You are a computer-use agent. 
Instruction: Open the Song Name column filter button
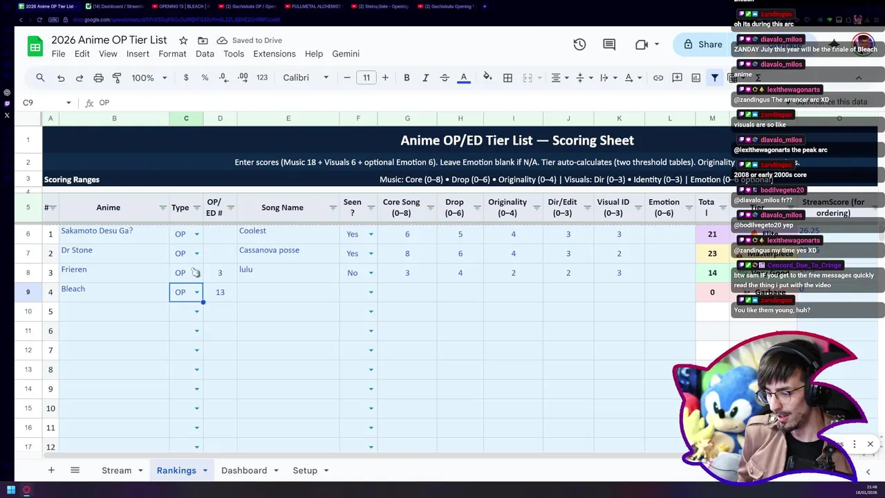pyautogui.click(x=333, y=207)
